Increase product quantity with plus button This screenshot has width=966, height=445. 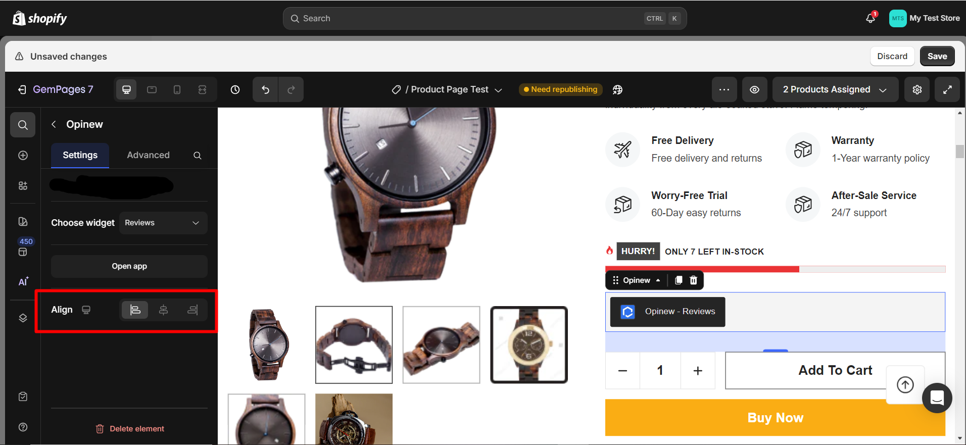pyautogui.click(x=698, y=371)
